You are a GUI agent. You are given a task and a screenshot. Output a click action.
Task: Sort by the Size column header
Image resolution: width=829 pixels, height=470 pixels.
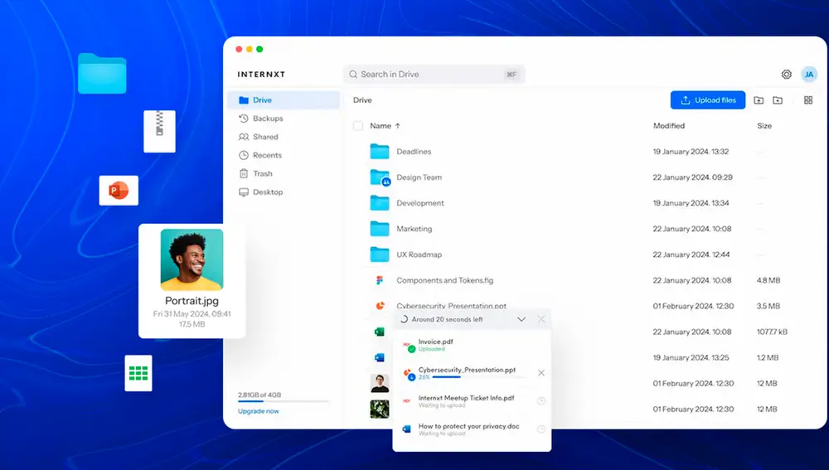pyautogui.click(x=764, y=126)
